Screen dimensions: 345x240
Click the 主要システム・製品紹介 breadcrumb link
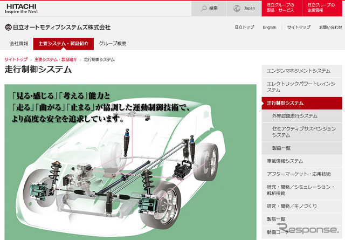tap(56, 59)
